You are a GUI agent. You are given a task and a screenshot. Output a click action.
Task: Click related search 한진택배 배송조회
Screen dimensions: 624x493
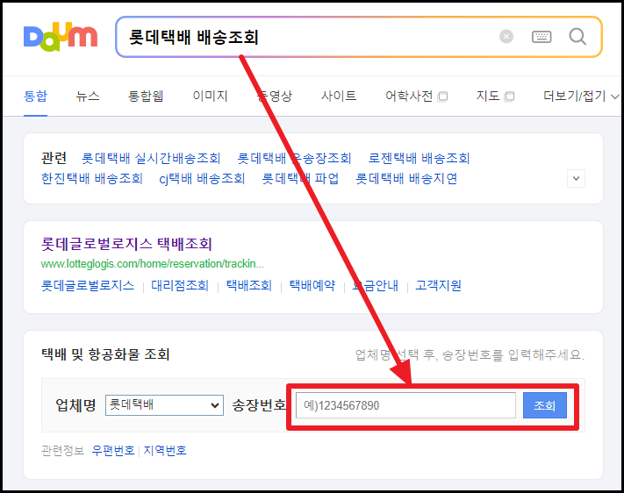click(x=92, y=178)
